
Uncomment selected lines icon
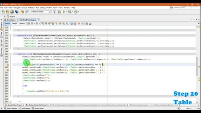(x=90, y=24)
